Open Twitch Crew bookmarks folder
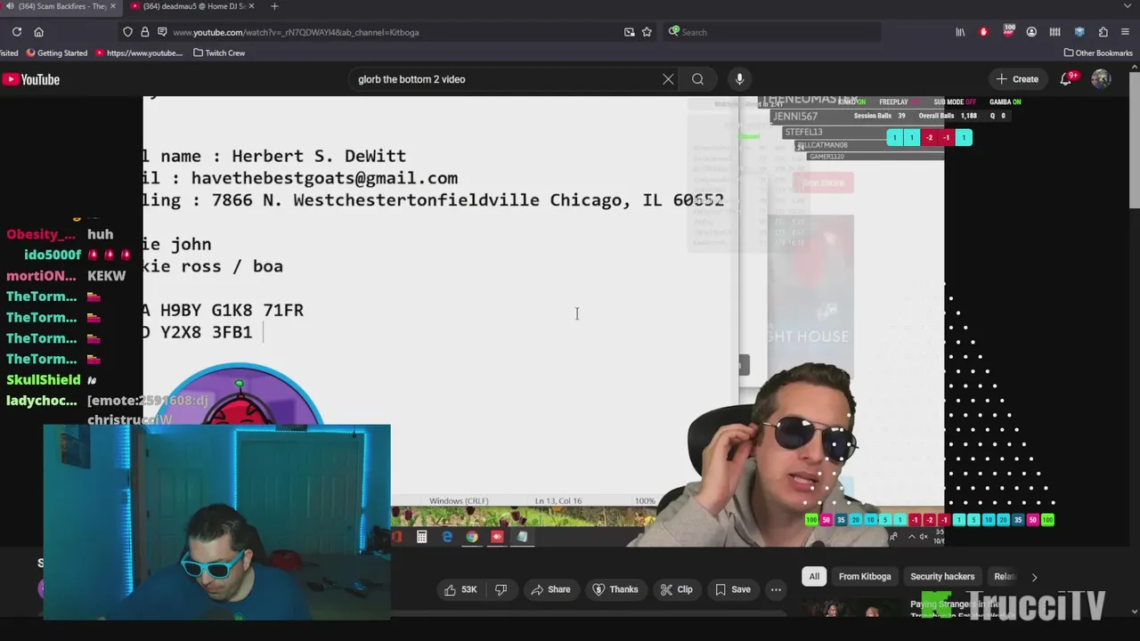 click(x=219, y=53)
